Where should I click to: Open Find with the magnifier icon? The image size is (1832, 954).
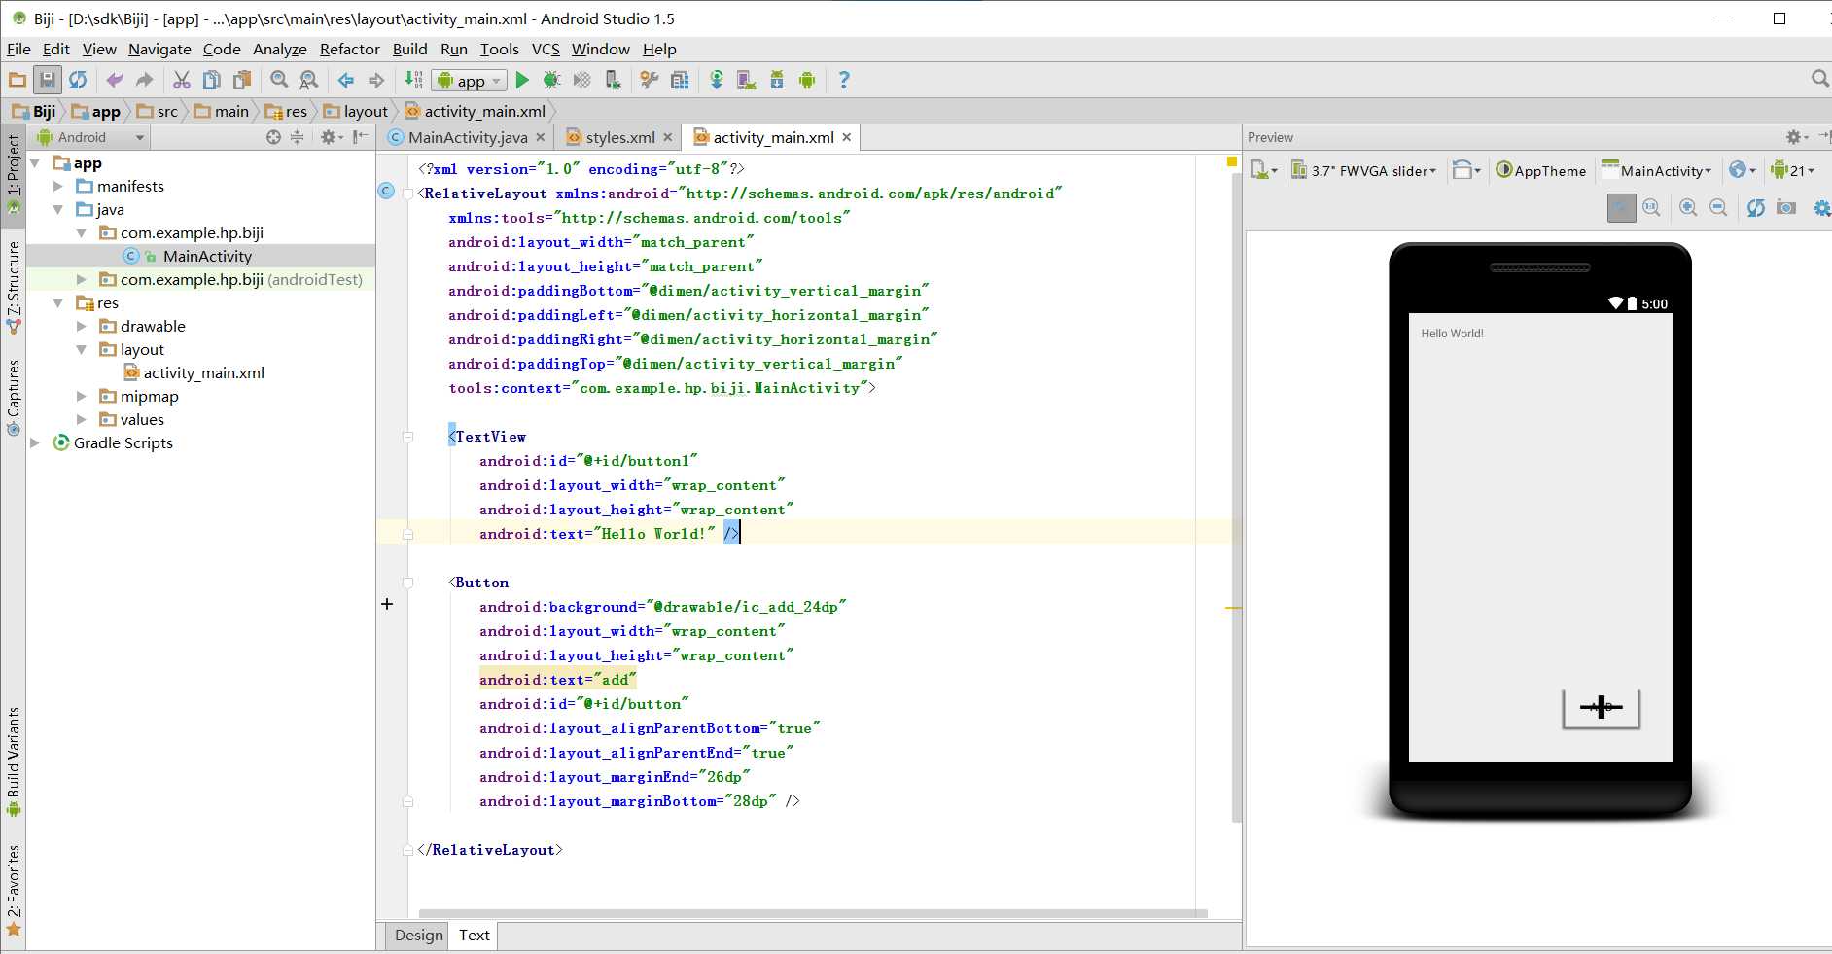click(279, 80)
